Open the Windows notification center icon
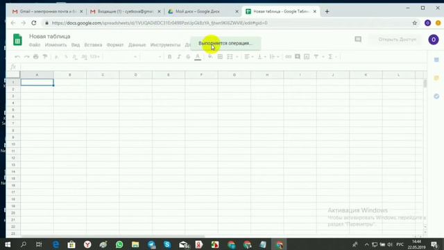The height and width of the screenshot is (250, 444). [x=434, y=244]
